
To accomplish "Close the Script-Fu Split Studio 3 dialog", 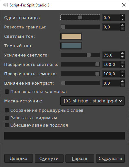I will [x=124, y=5].
